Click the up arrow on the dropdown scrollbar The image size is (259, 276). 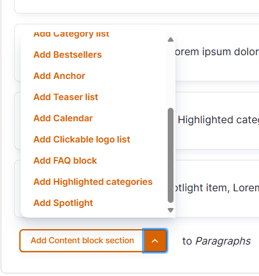click(170, 40)
